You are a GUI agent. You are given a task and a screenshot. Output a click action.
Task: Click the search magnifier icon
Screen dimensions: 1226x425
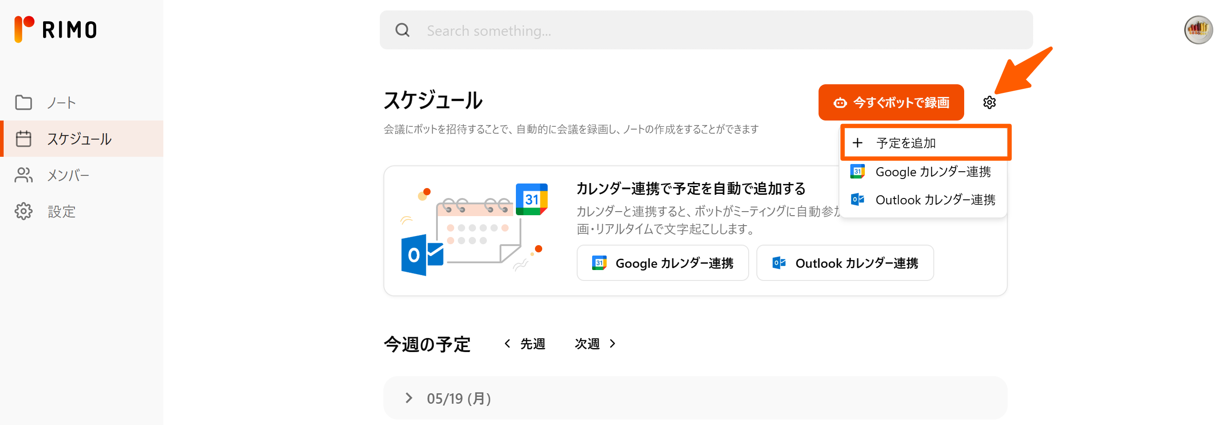(x=402, y=30)
